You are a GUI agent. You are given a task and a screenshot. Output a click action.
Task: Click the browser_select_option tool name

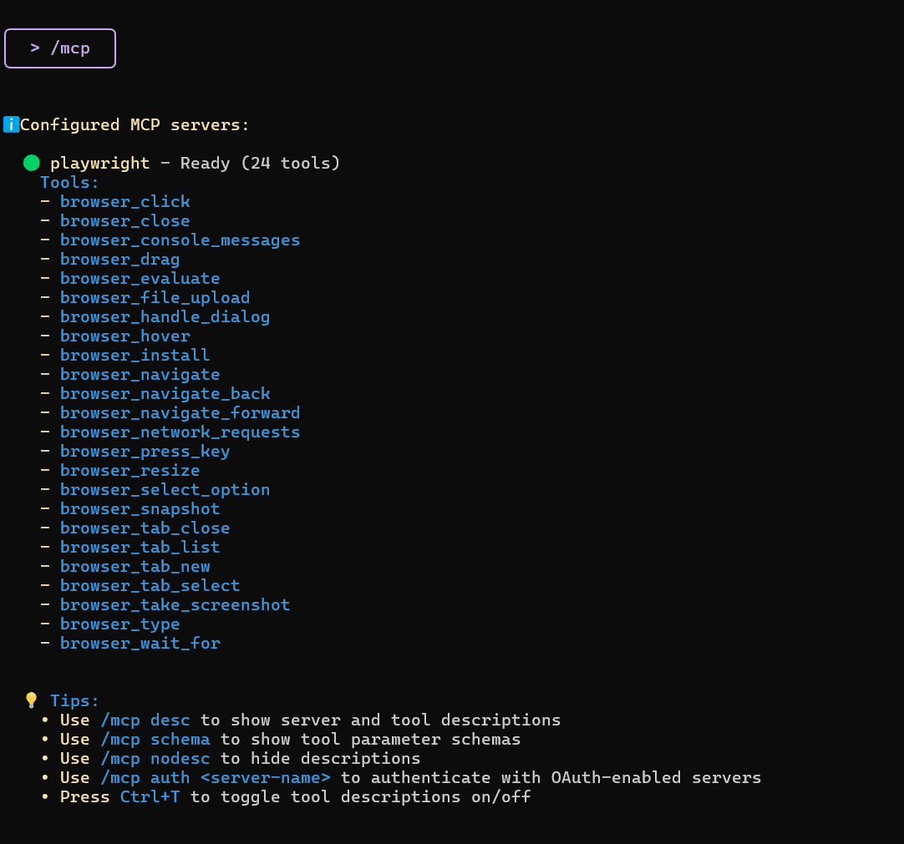[x=165, y=489]
